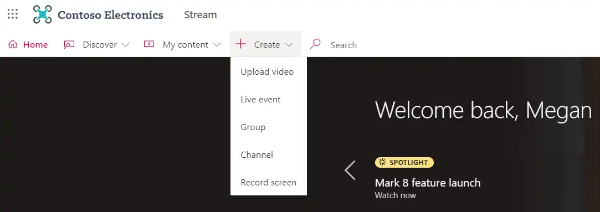This screenshot has width=600, height=212.
Task: Click the Create menu label
Action: [x=267, y=45]
